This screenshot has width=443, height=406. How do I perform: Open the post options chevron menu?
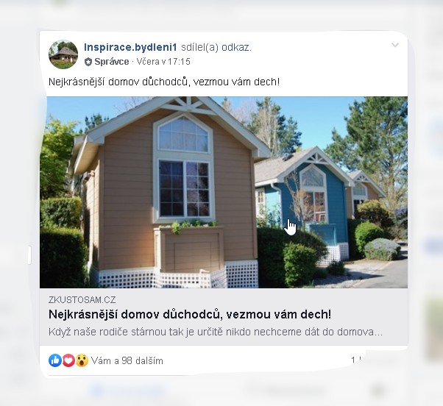[395, 45]
